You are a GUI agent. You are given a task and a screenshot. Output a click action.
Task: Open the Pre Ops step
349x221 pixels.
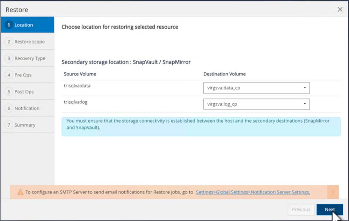pos(23,75)
